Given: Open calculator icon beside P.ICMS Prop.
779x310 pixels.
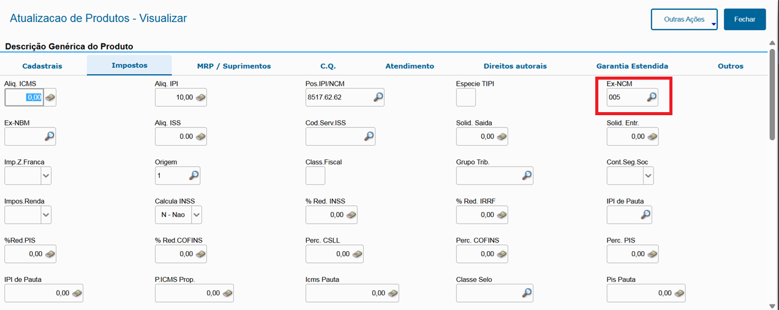Looking at the screenshot, I should pyautogui.click(x=227, y=293).
